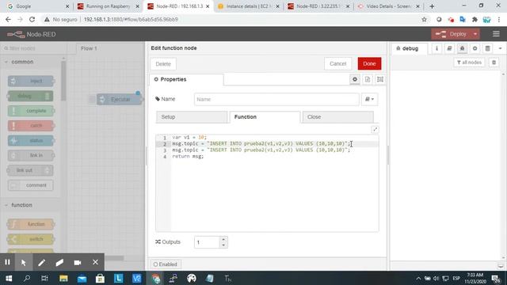Pause the screen recording
Image resolution: width=507 pixels, height=285 pixels.
coord(7,262)
